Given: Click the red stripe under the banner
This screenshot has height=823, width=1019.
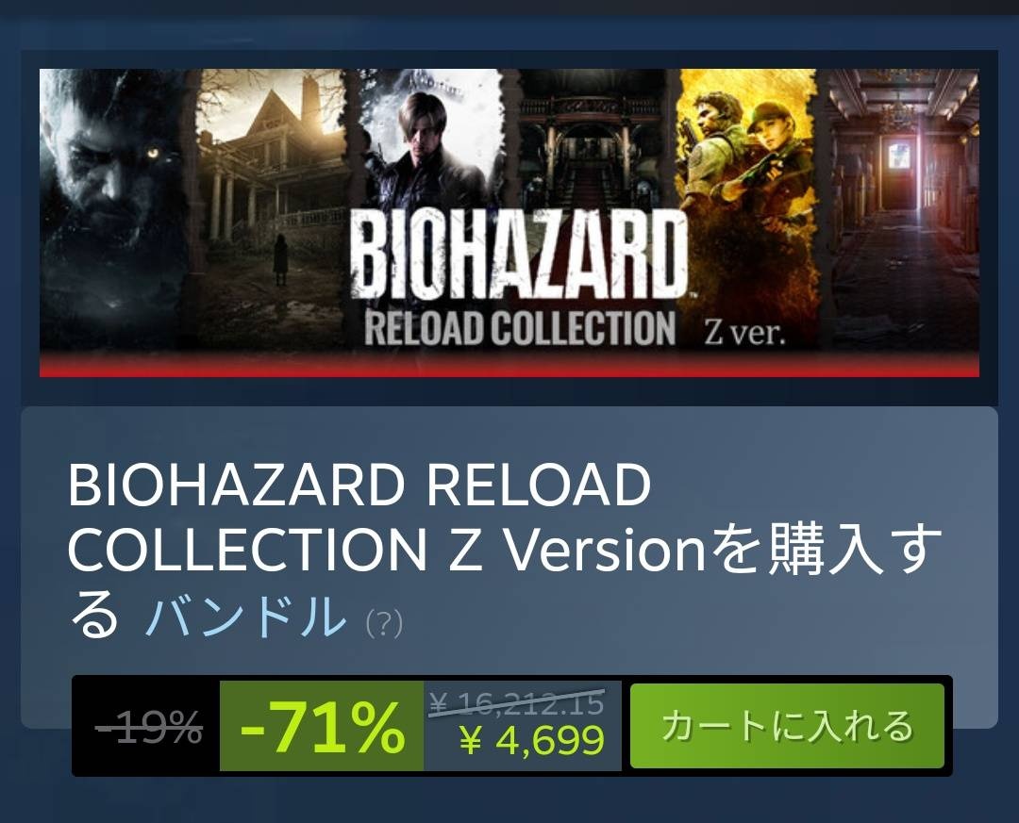Looking at the screenshot, I should (509, 368).
